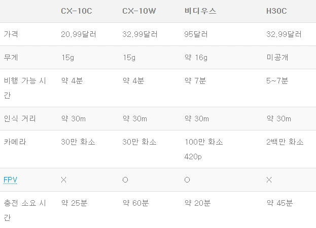
Task: Click the X mark for H30C FPV
Action: (x=269, y=180)
